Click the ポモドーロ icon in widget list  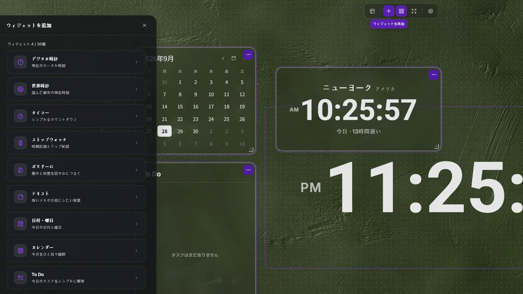pyautogui.click(x=20, y=170)
